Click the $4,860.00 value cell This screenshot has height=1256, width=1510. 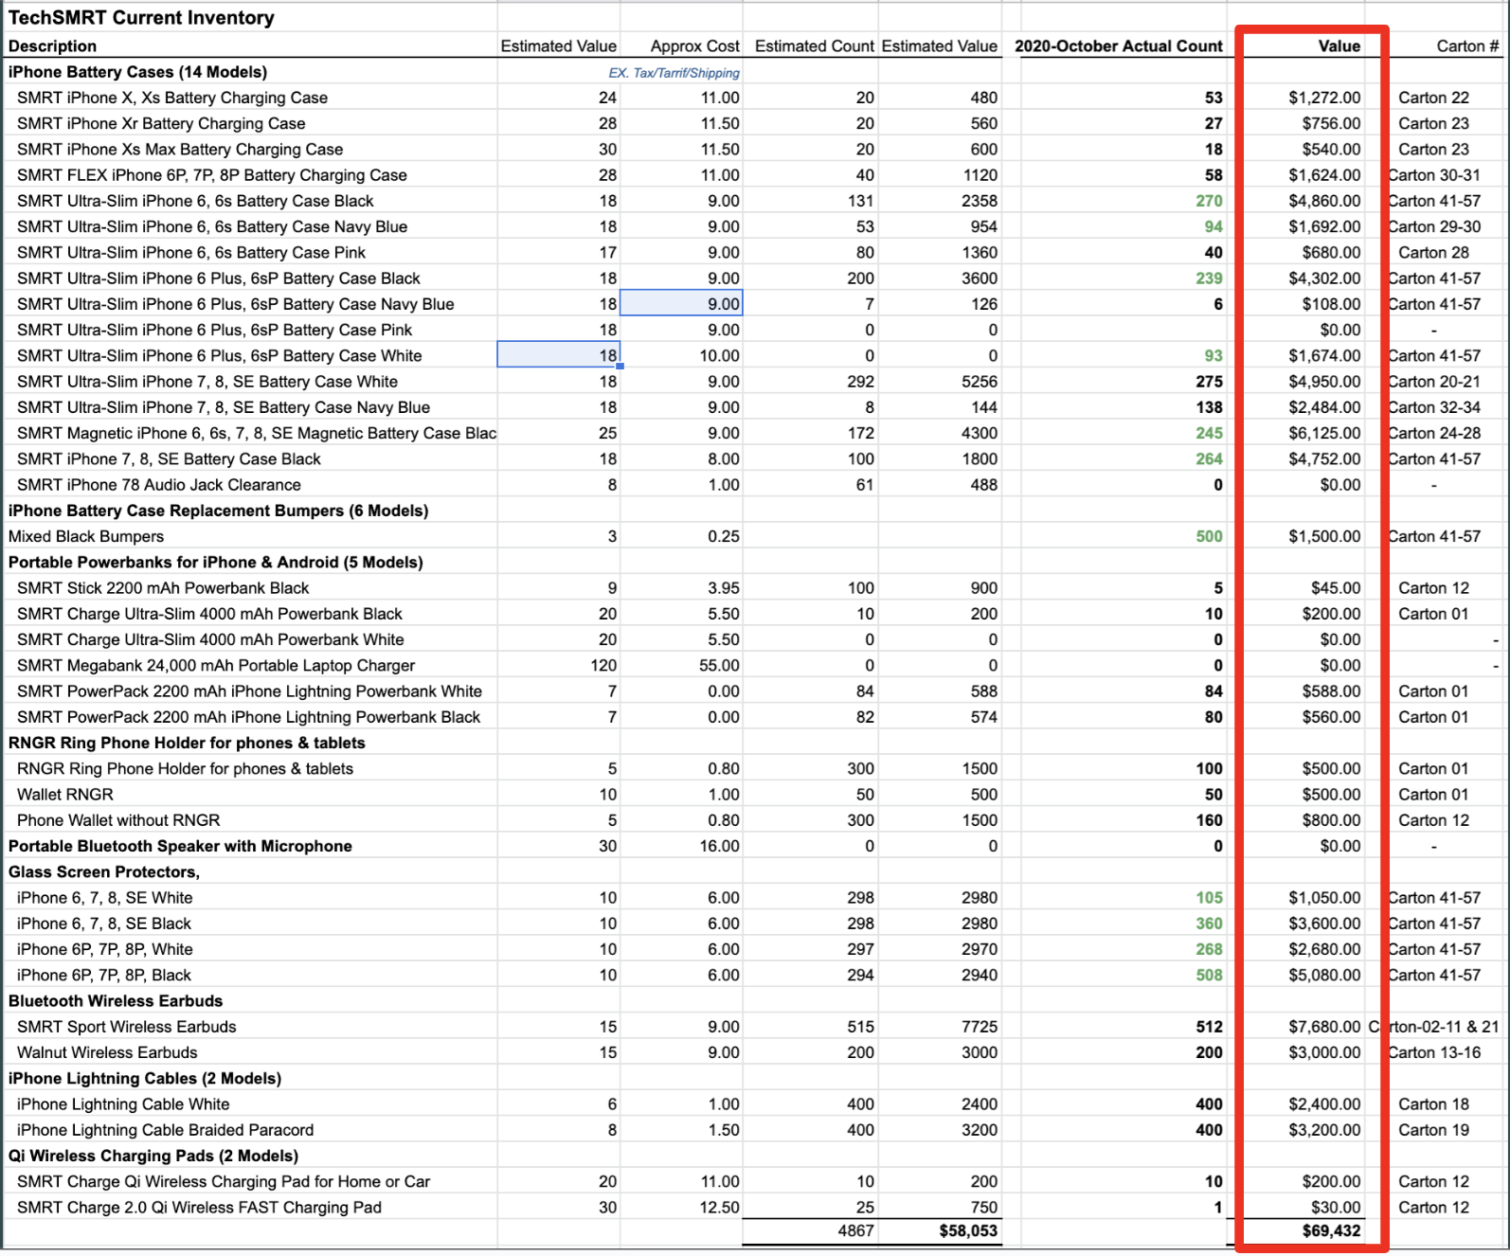(1323, 201)
